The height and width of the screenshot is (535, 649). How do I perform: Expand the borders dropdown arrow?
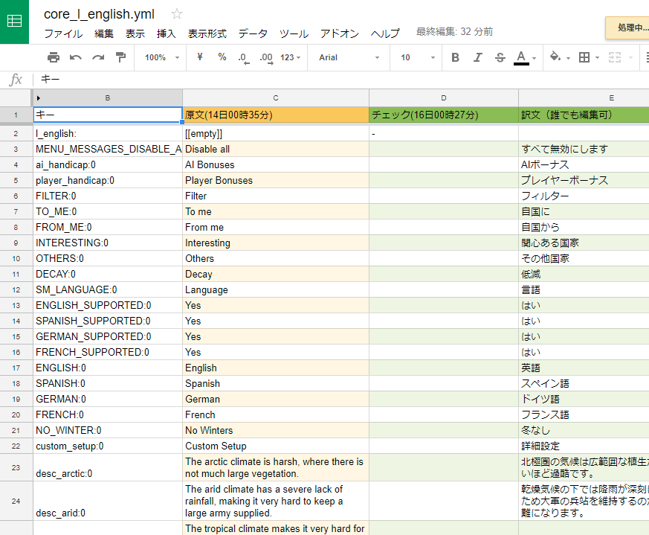[597, 57]
